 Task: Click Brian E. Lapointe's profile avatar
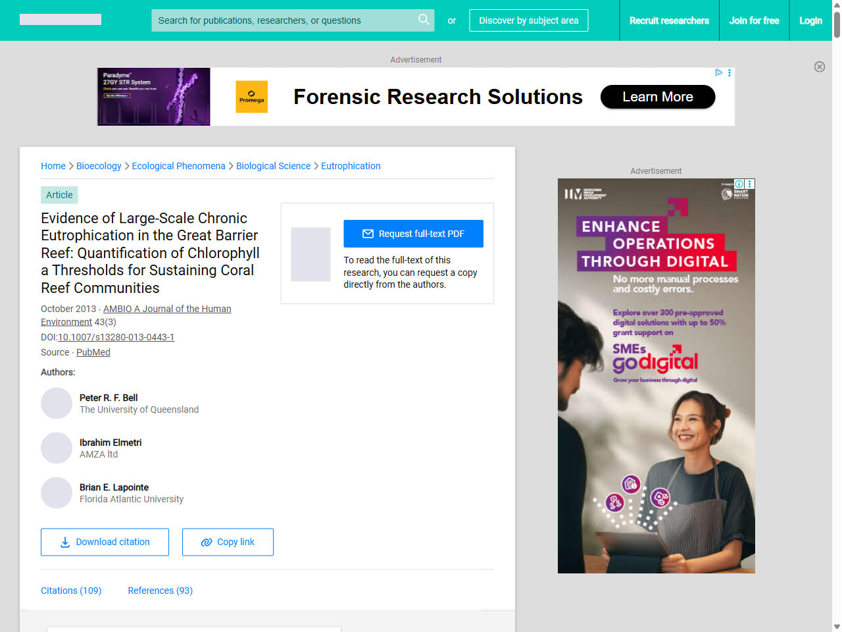[57, 493]
